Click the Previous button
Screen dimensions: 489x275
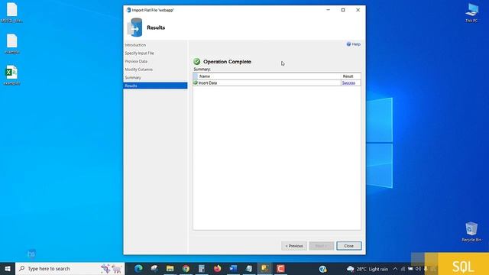(294, 246)
